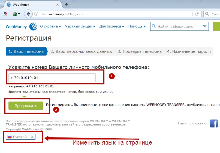
Task: Select step 2. Ввод персональных данных
Action: [x=81, y=51]
